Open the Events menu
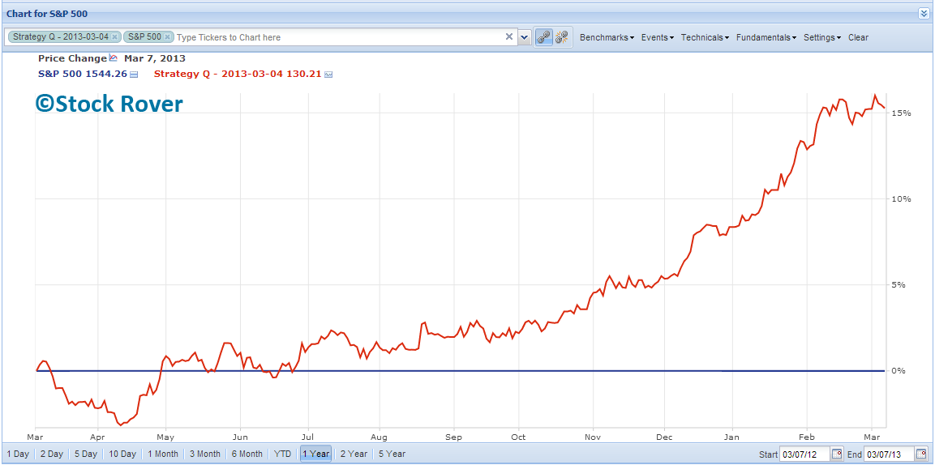The image size is (935, 465). (657, 37)
